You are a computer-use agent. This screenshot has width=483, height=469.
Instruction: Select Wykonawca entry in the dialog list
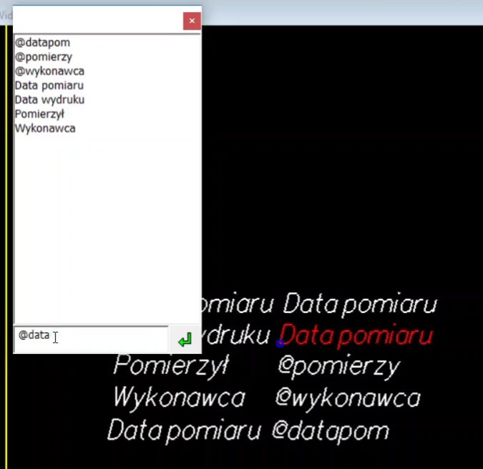[x=44, y=129]
